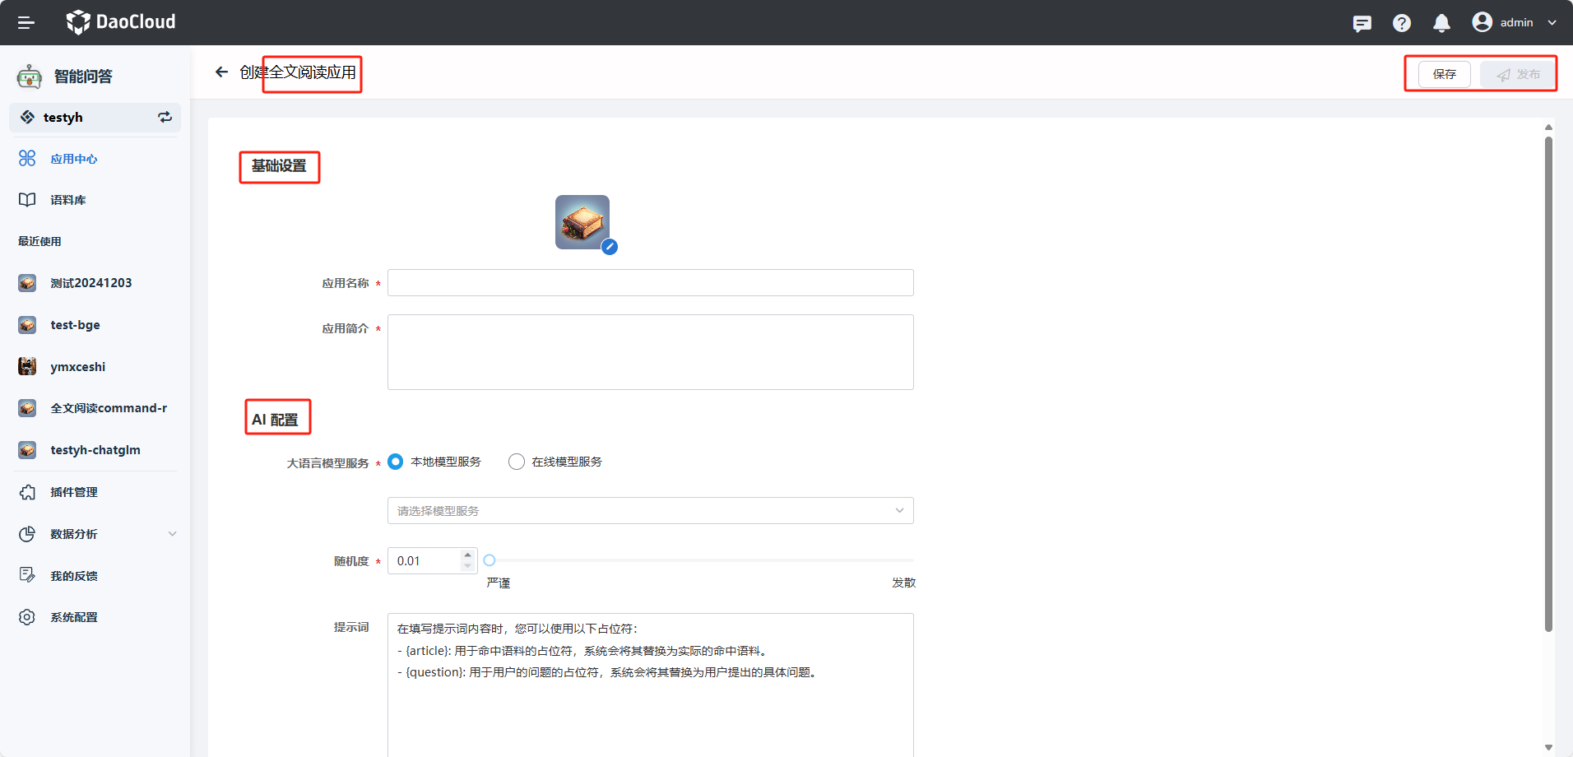
Task: Click the notification bell icon
Action: tap(1441, 22)
